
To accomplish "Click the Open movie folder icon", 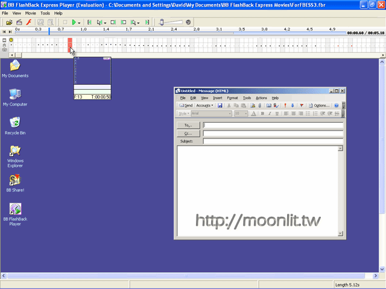I will 10,22.
